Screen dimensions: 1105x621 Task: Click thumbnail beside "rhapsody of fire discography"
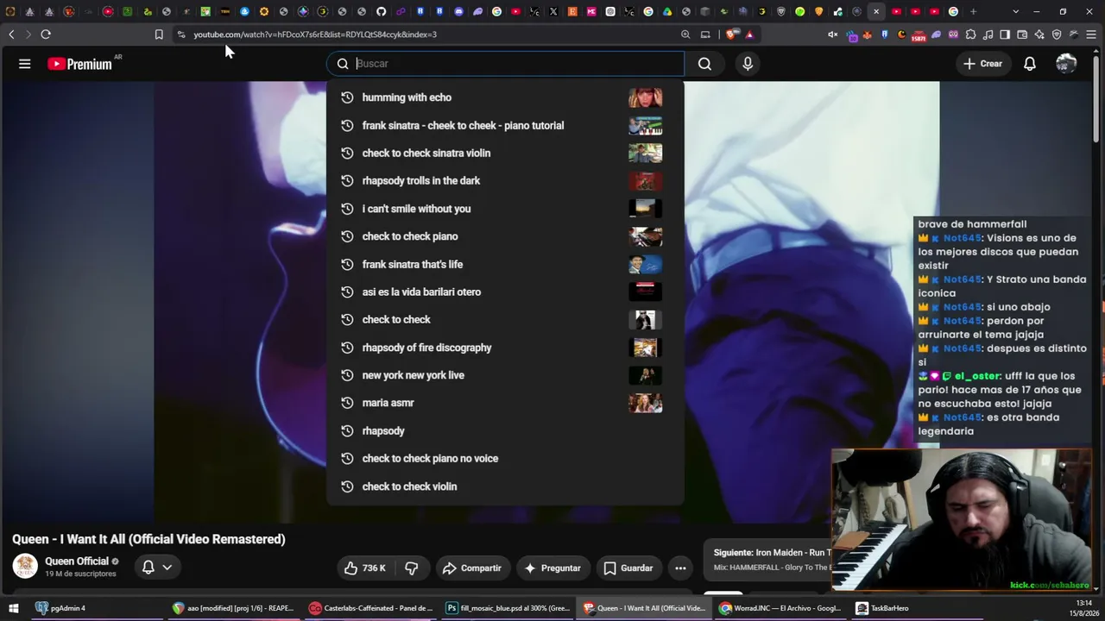tap(646, 348)
